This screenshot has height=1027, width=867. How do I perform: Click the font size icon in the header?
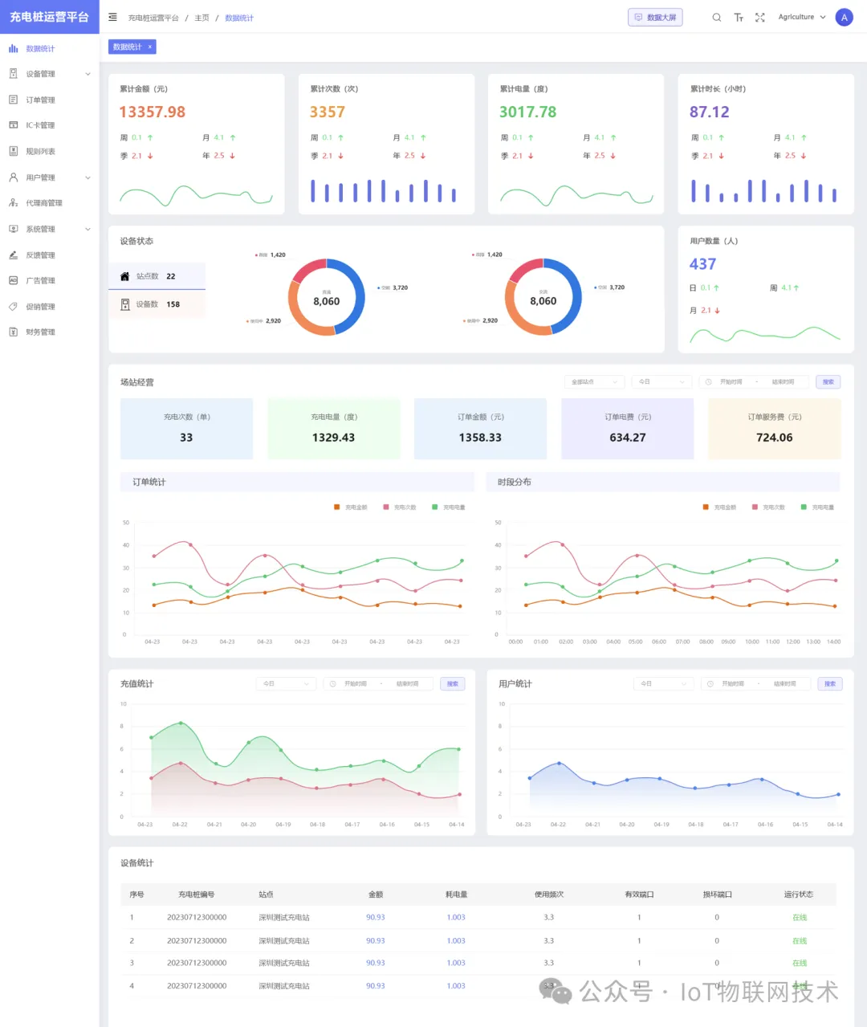pos(739,17)
